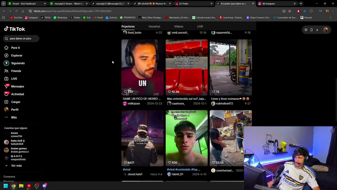The height and width of the screenshot is (190, 337).
Task: Open the green-lit hierro o diamante video
Action: tap(187, 138)
